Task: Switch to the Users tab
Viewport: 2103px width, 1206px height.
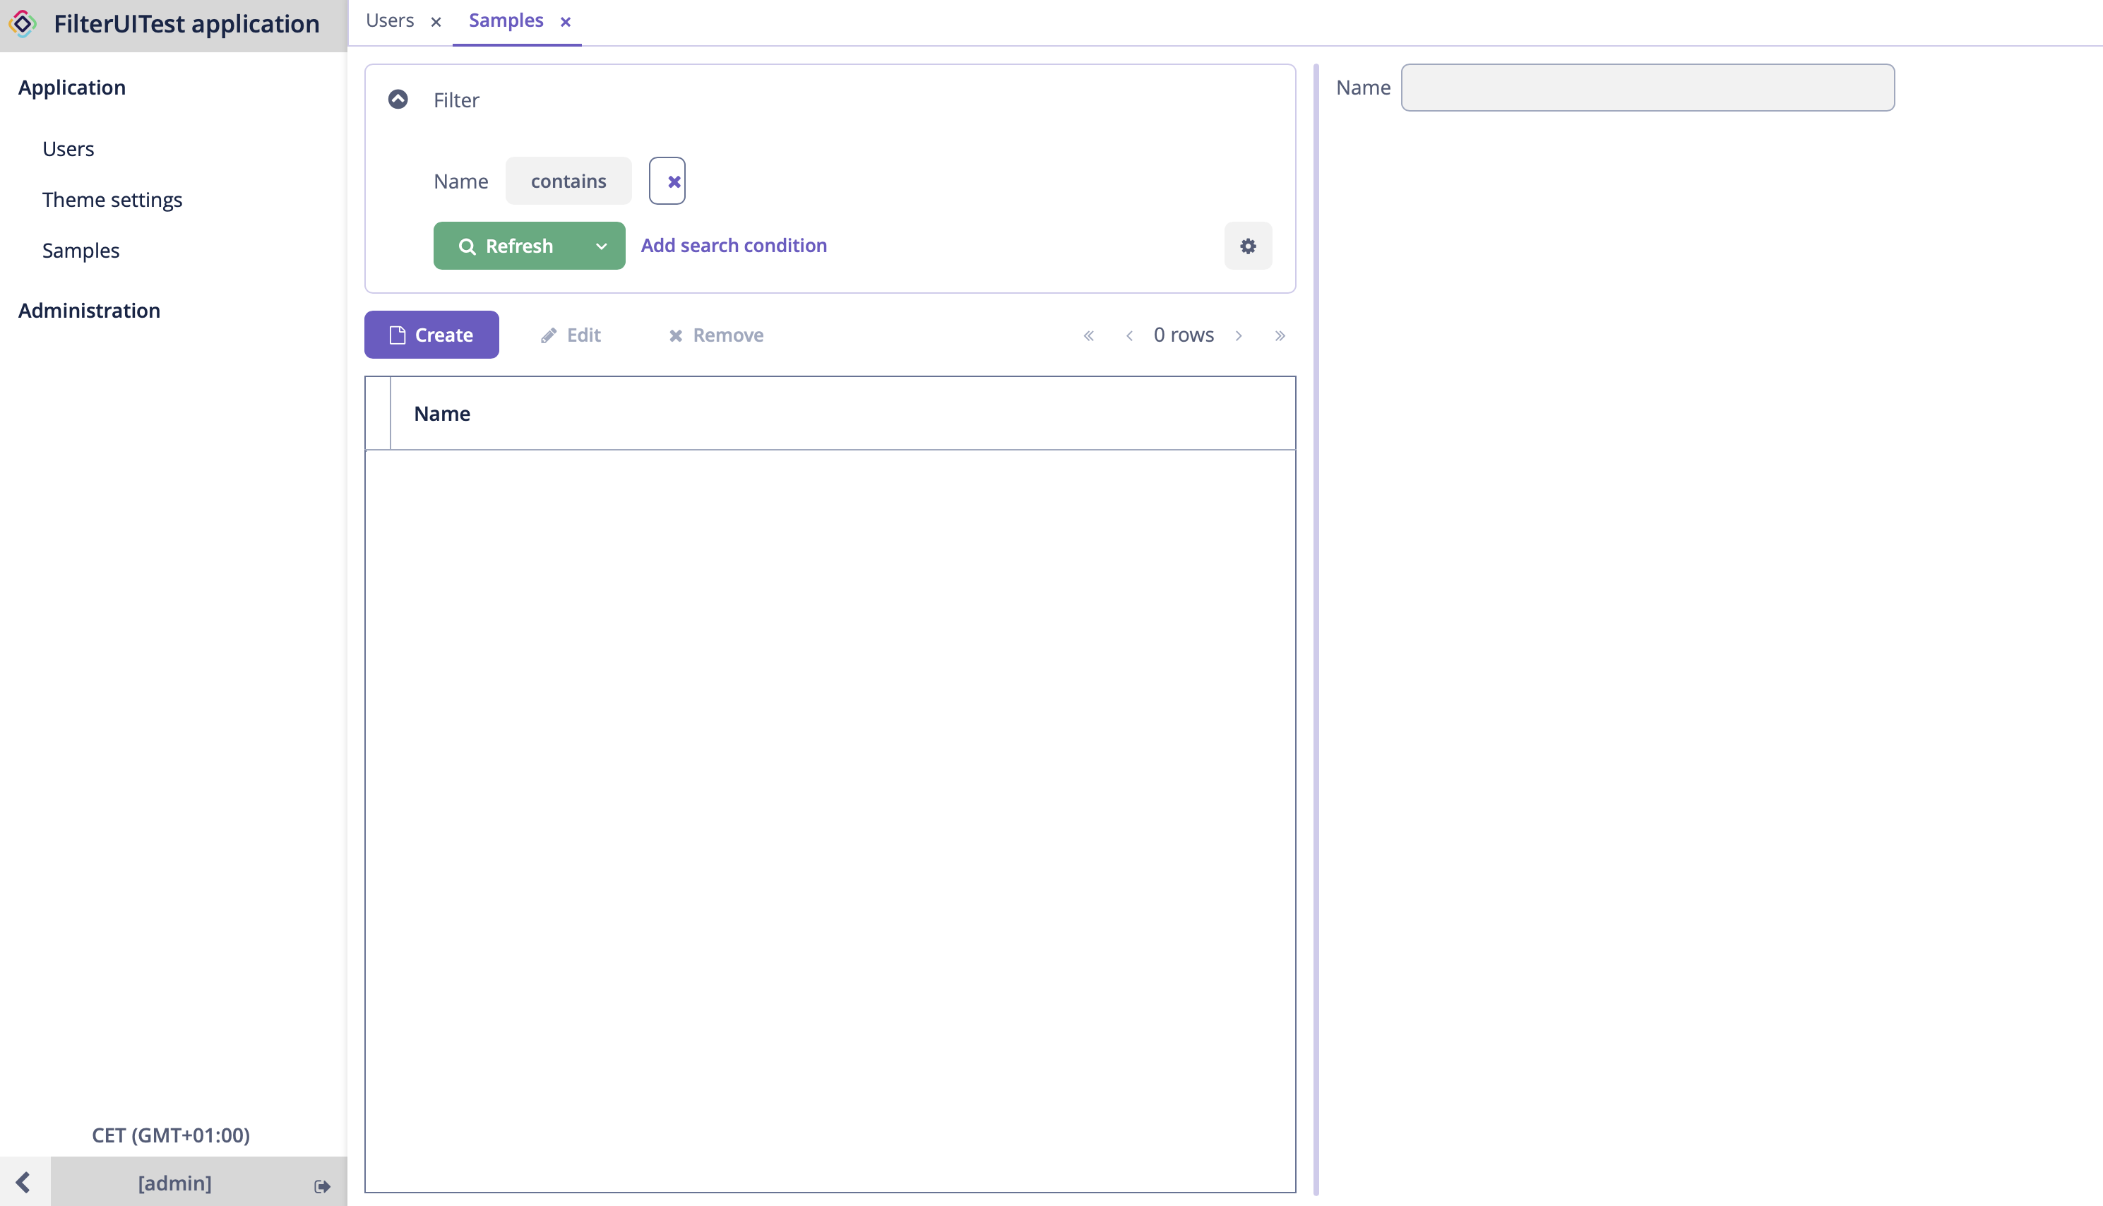Action: pos(387,20)
